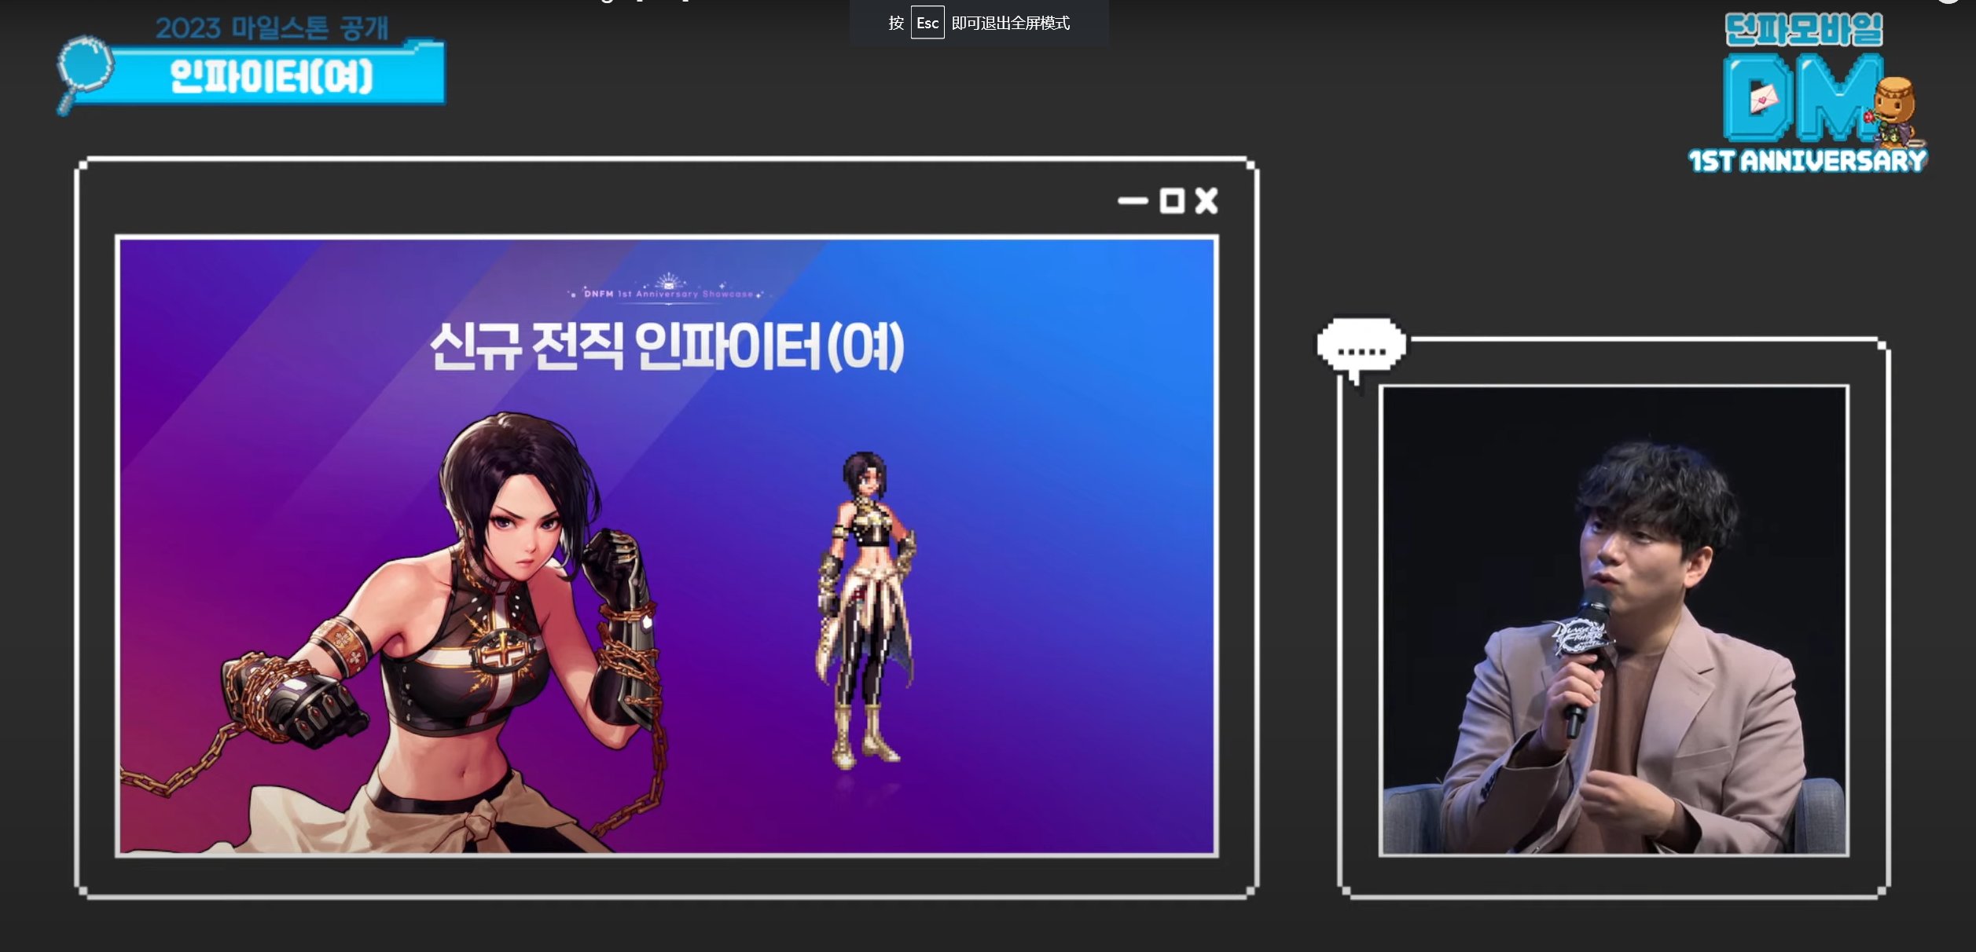The image size is (1976, 952).
Task: Click the pixel-style X close icon
Action: [1207, 201]
